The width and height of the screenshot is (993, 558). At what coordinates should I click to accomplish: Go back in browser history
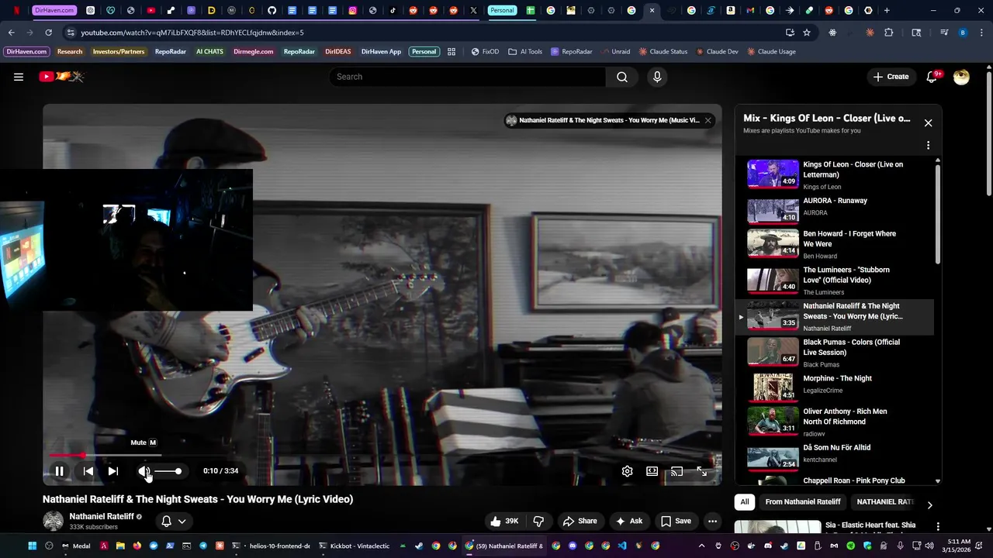coord(11,33)
